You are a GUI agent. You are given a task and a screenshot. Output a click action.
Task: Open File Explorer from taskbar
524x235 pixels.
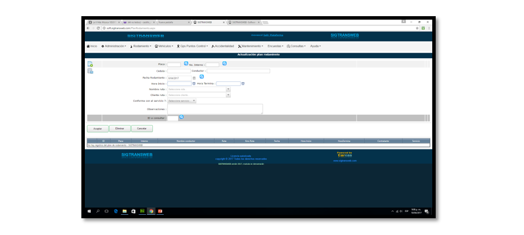(125, 211)
